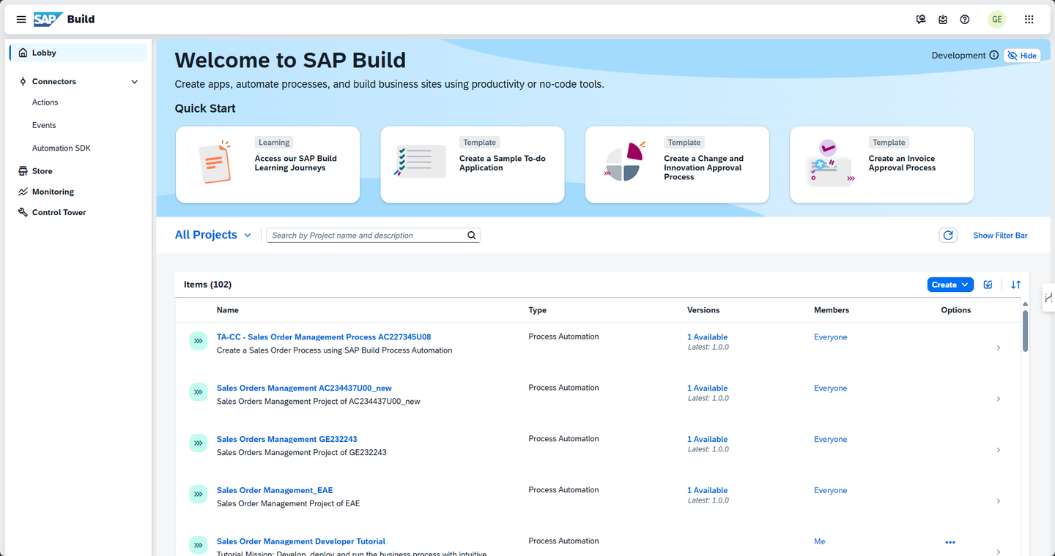Click the process icon for GE232243 row
The image size is (1055, 556).
pos(198,443)
